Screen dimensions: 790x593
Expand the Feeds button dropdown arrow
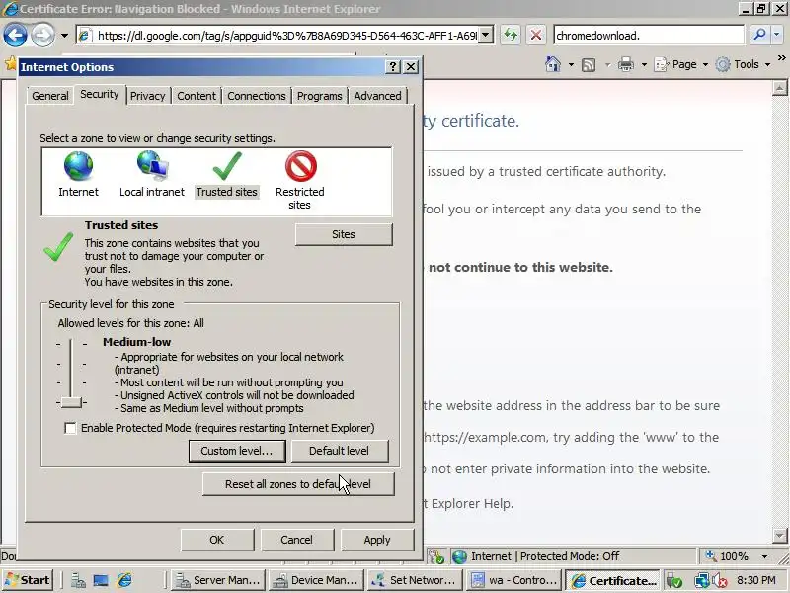(x=607, y=65)
